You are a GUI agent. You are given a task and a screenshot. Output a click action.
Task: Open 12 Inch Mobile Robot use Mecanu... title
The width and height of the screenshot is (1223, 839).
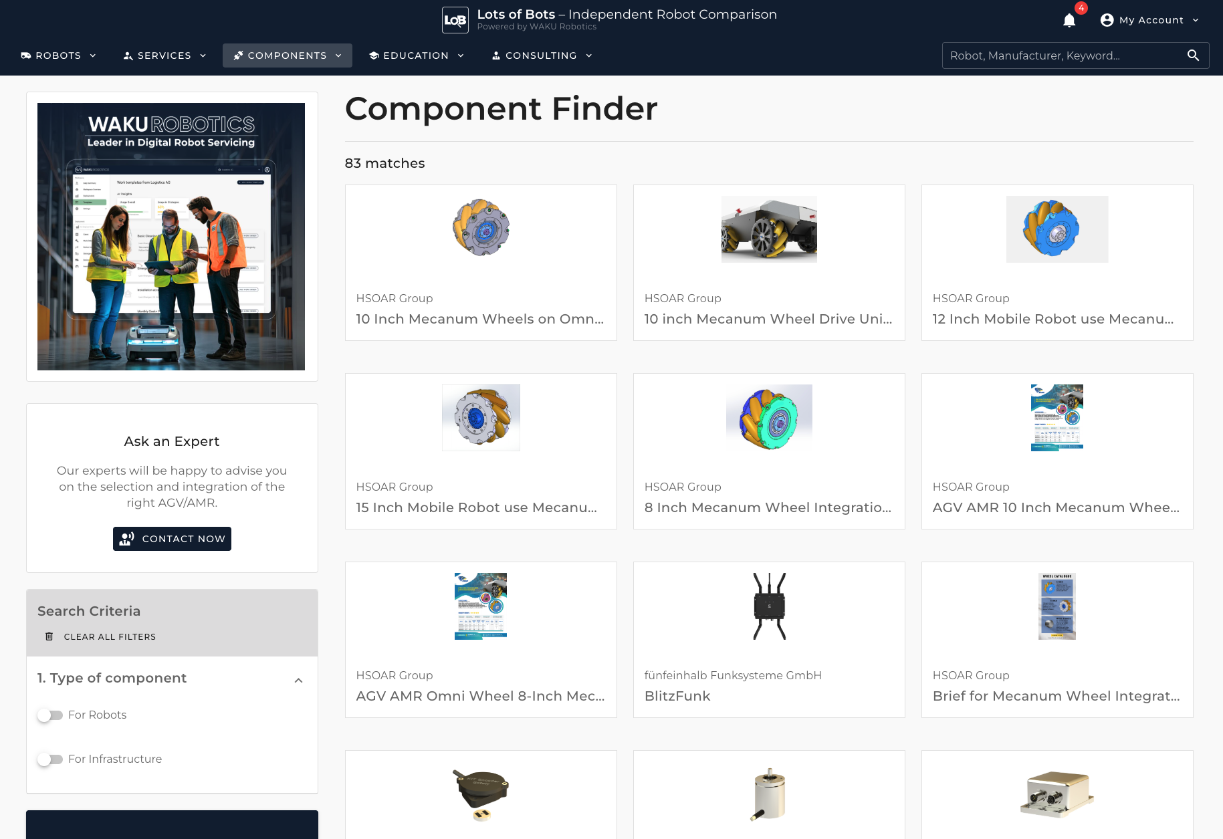coord(1053,319)
